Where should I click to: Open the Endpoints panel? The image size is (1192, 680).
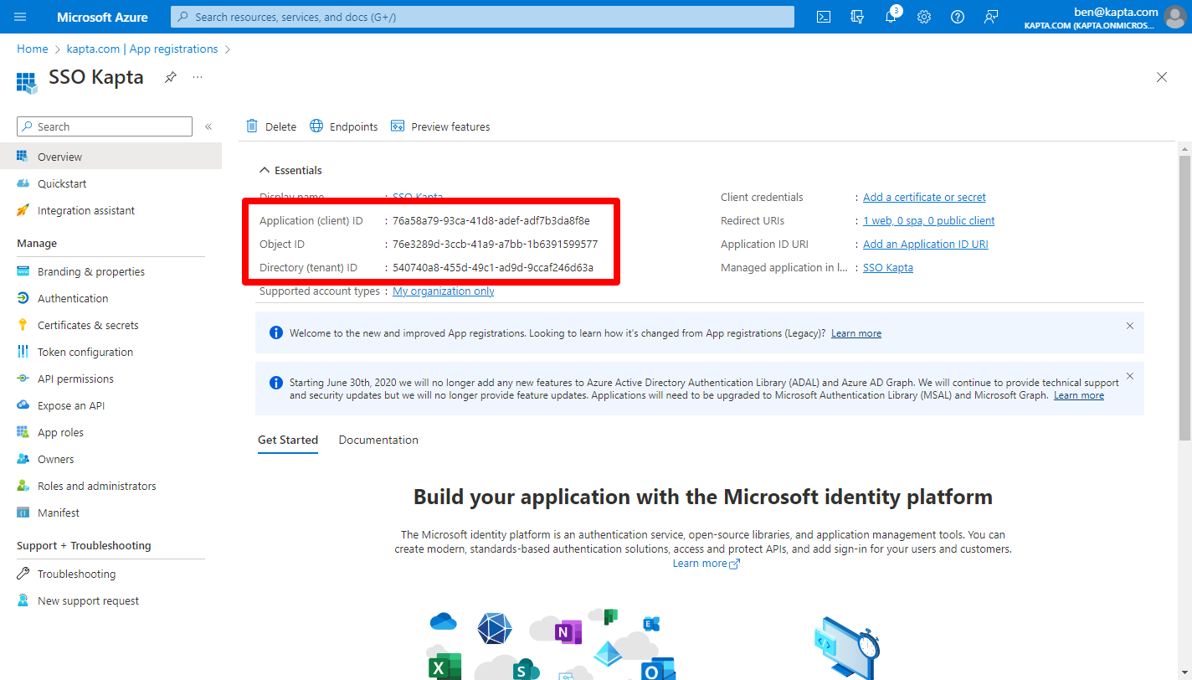pos(343,126)
